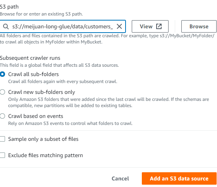Select the Crawl based on events radio button
The width and height of the screenshot is (217, 187).
coord(2,116)
